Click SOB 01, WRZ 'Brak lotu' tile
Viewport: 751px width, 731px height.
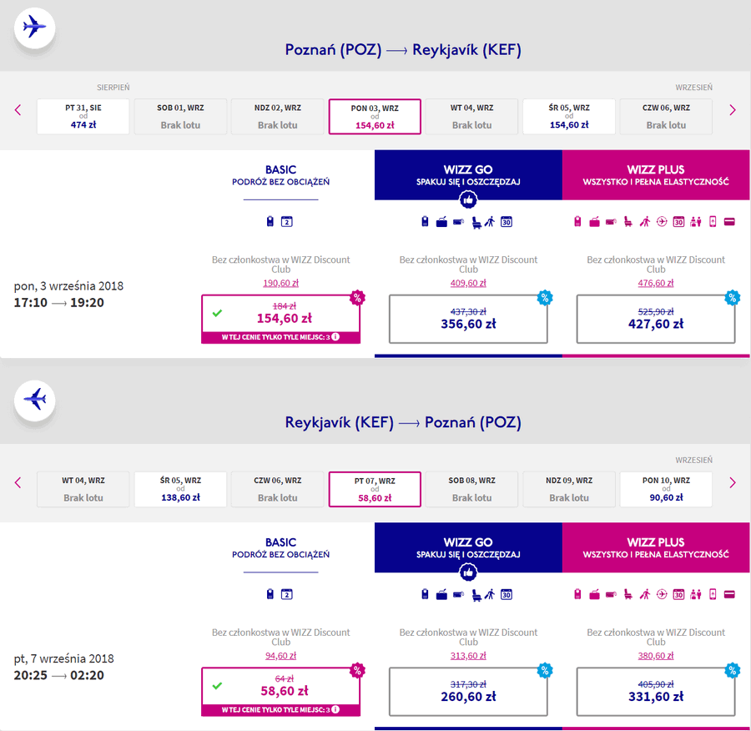pos(180,116)
